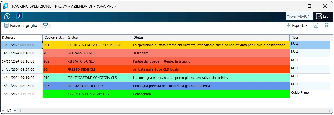334x115 pixels.
Task: Click the Note column header
Action: point(310,37)
